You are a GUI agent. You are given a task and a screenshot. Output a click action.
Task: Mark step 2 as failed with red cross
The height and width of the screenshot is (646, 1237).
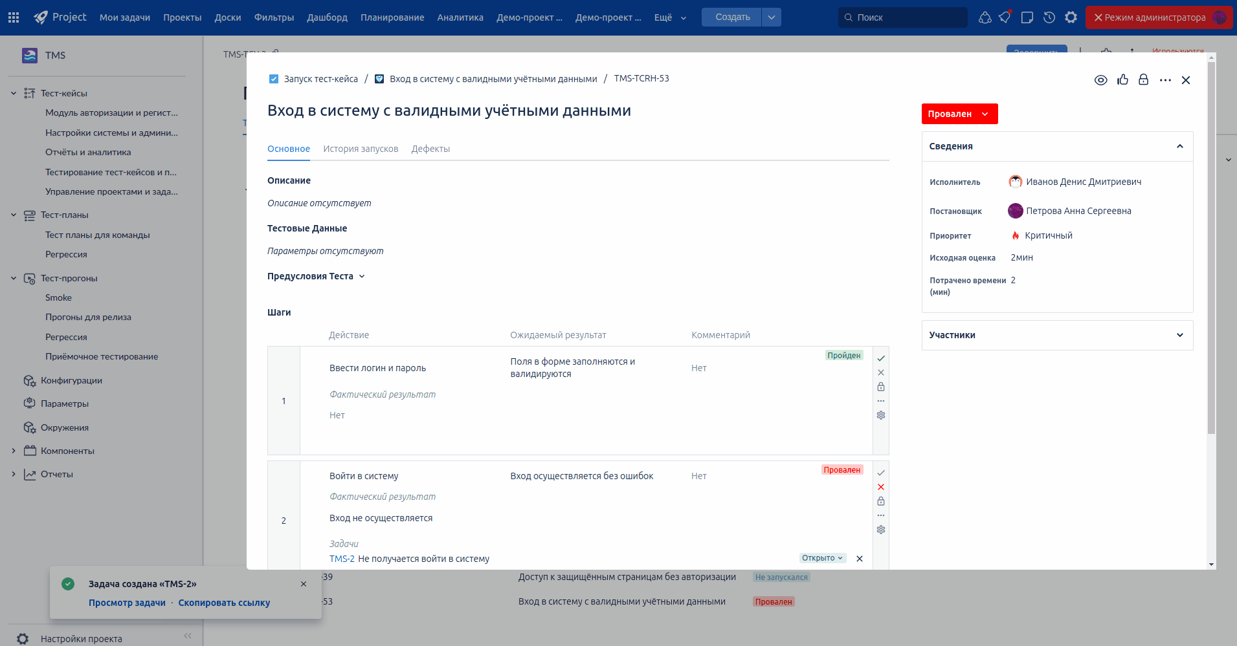coord(881,487)
